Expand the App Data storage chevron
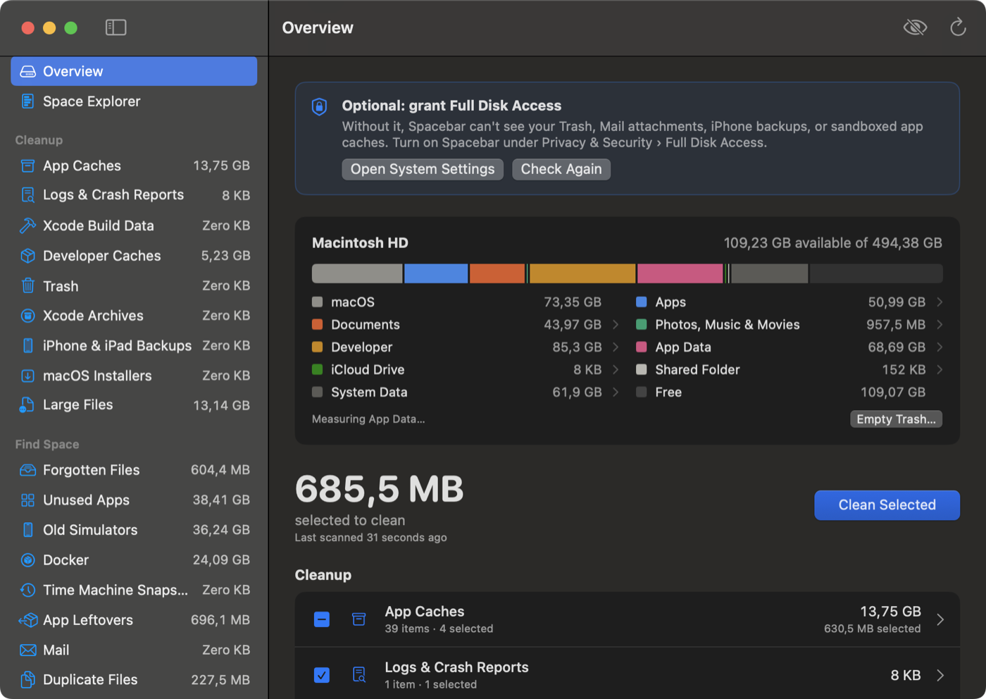The image size is (986, 699). [x=940, y=347]
